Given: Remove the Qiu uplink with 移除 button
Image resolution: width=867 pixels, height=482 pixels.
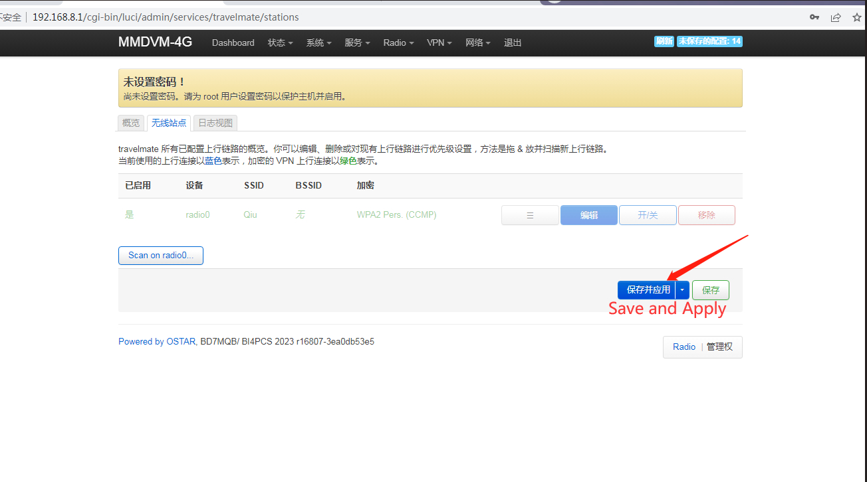Looking at the screenshot, I should pos(706,215).
